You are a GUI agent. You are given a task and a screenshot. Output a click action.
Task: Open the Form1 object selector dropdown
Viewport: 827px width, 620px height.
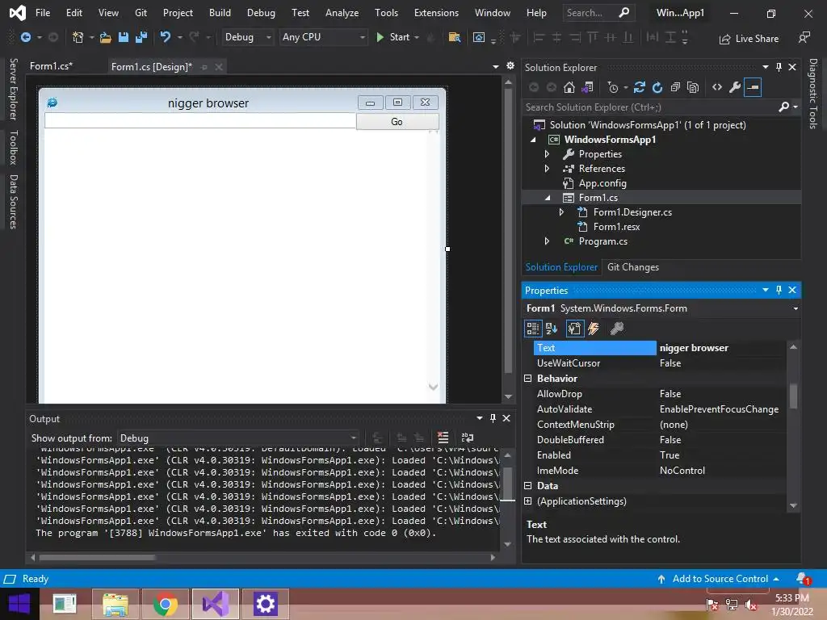(796, 308)
